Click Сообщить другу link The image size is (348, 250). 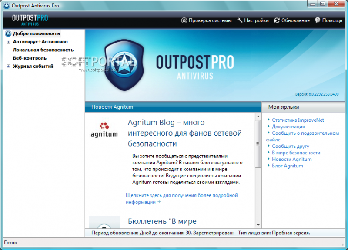(291, 146)
